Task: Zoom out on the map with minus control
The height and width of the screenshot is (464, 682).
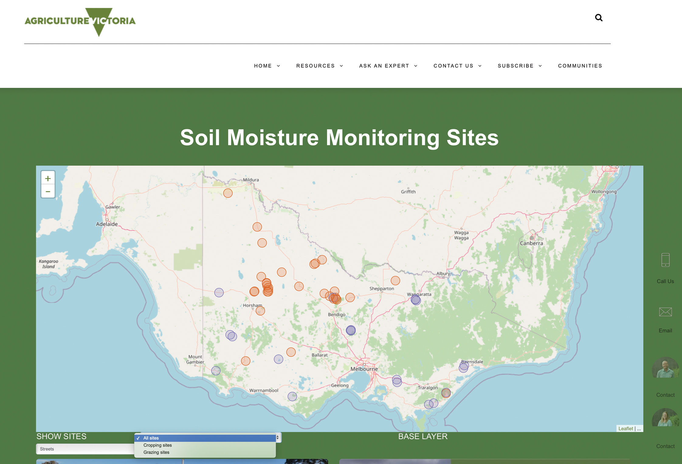Action: [48, 191]
